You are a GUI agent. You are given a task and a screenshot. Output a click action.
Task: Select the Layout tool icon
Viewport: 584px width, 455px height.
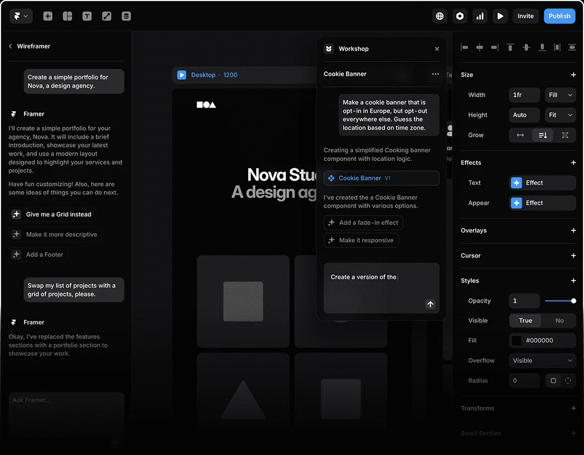67,16
